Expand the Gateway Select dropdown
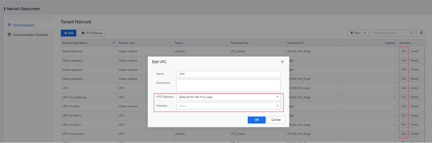This screenshot has width=432, height=143. click(x=228, y=106)
